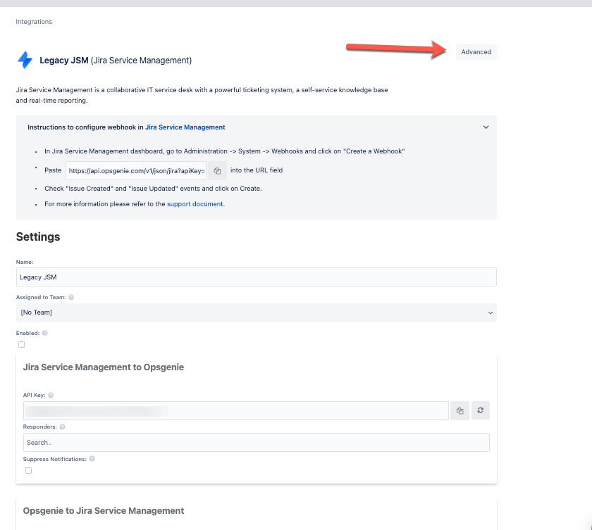Click the description starting 'Jira Service Management is a collaborative'

202,95
